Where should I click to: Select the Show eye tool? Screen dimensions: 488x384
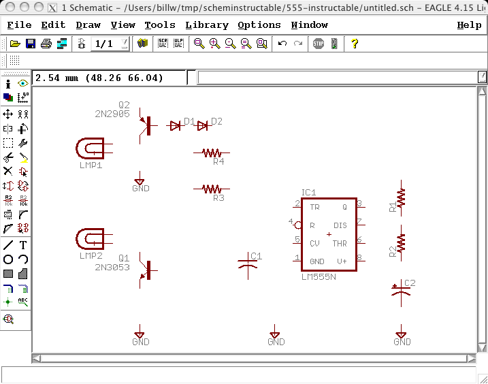tap(23, 83)
